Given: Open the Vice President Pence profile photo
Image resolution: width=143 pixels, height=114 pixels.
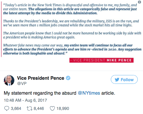Looking at the screenshot, I should [9, 80].
